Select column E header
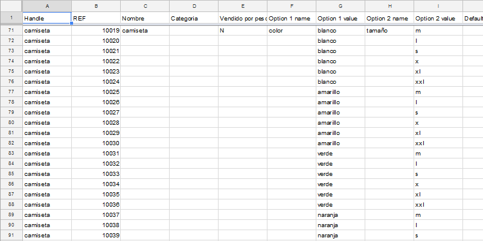Screen dimensions: 483x241 tap(243, 6)
